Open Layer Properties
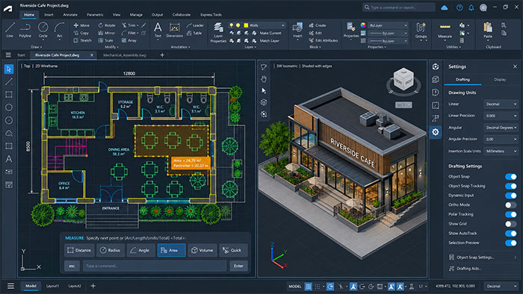 coord(218,32)
